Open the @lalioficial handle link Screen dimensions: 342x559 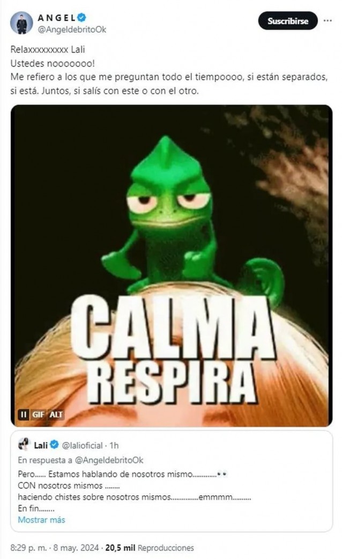point(82,445)
